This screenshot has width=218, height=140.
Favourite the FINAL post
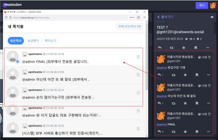pyautogui.click(x=185, y=131)
